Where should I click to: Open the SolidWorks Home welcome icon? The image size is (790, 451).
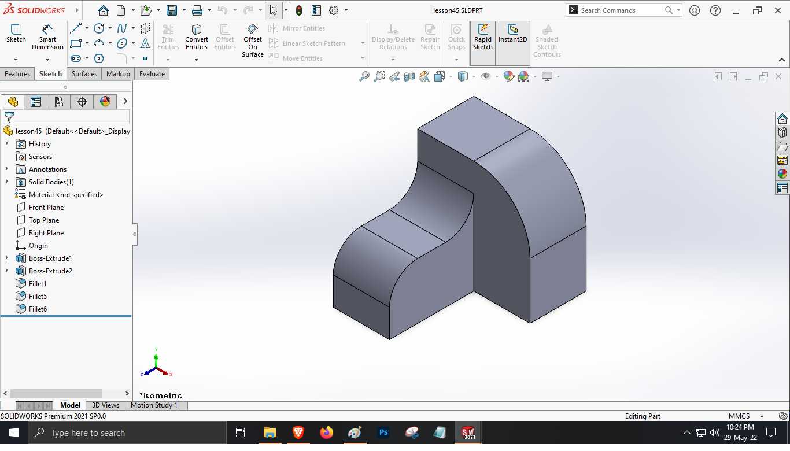click(103, 10)
